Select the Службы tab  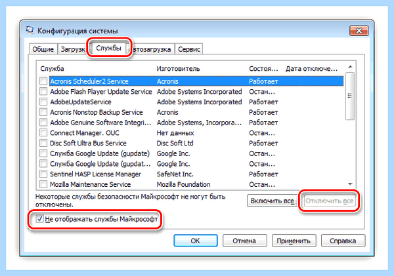108,48
